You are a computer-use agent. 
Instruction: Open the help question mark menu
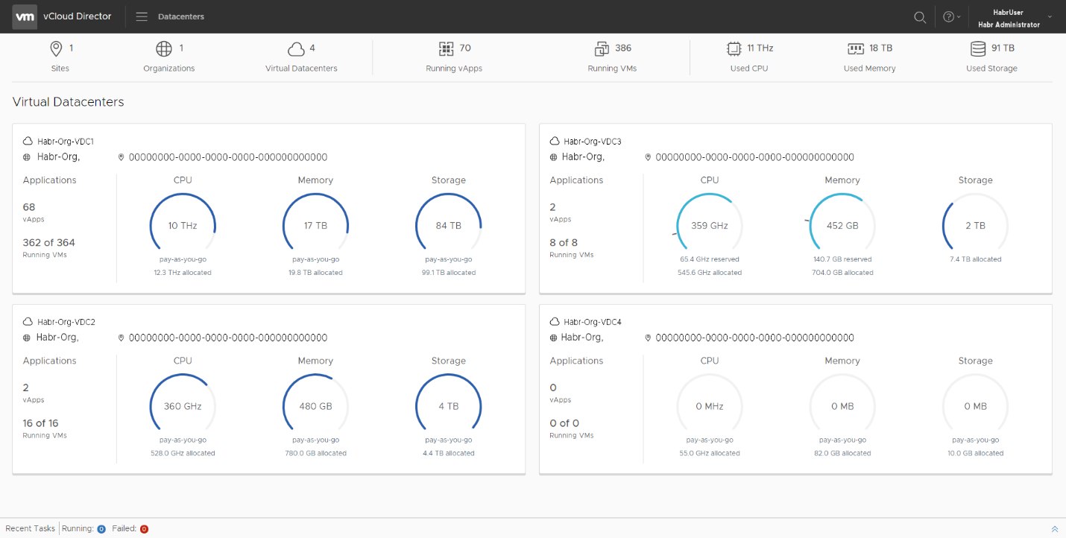pyautogui.click(x=952, y=16)
